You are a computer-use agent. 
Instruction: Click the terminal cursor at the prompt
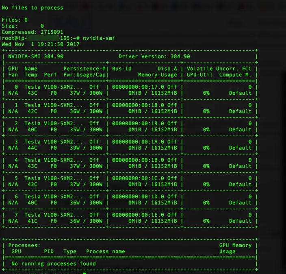pos(84,273)
